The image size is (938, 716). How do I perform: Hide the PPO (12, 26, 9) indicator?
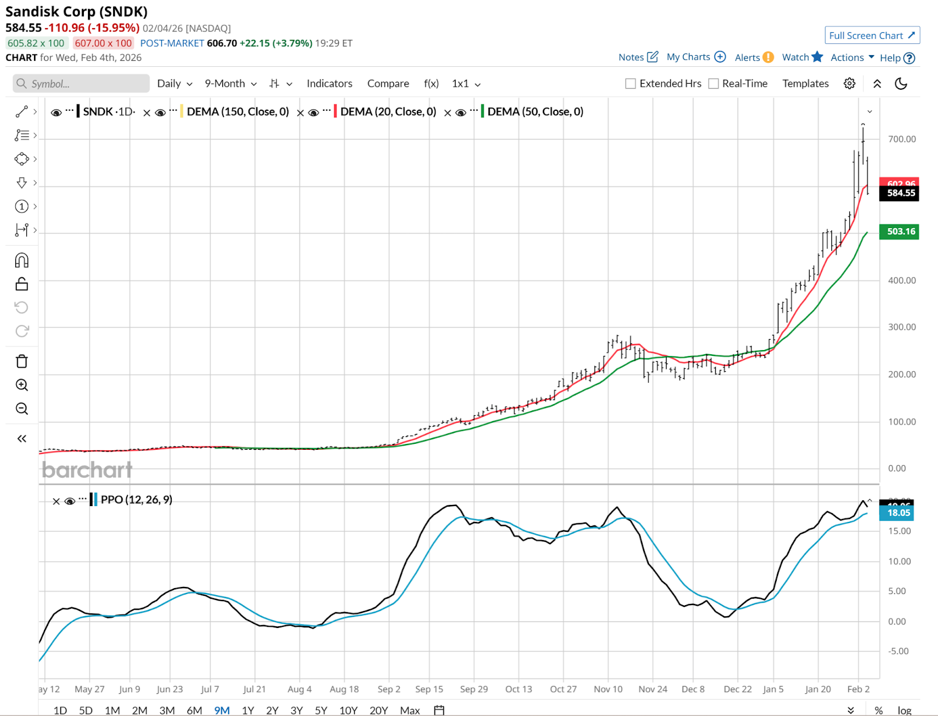[x=70, y=501]
